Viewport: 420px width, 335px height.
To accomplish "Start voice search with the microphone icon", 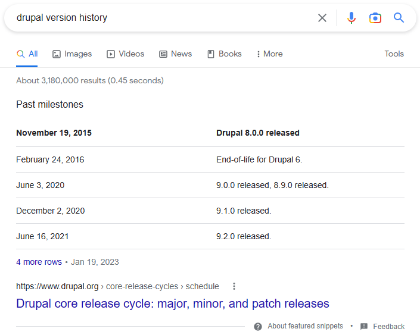I will (x=351, y=18).
